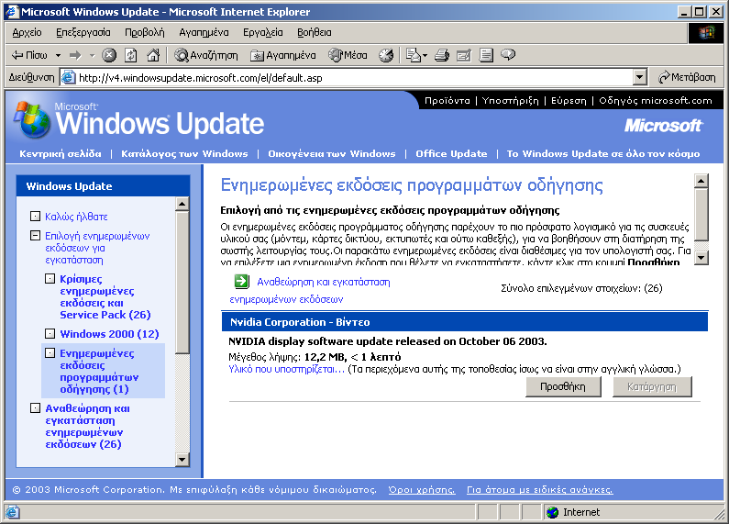729x524 pixels.
Task: Click Οδηγός microsoft.com link
Action: coord(655,101)
